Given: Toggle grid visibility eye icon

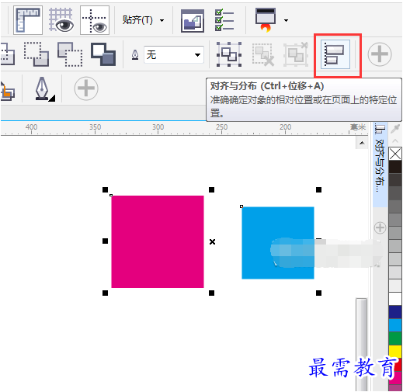Looking at the screenshot, I should point(61,20).
